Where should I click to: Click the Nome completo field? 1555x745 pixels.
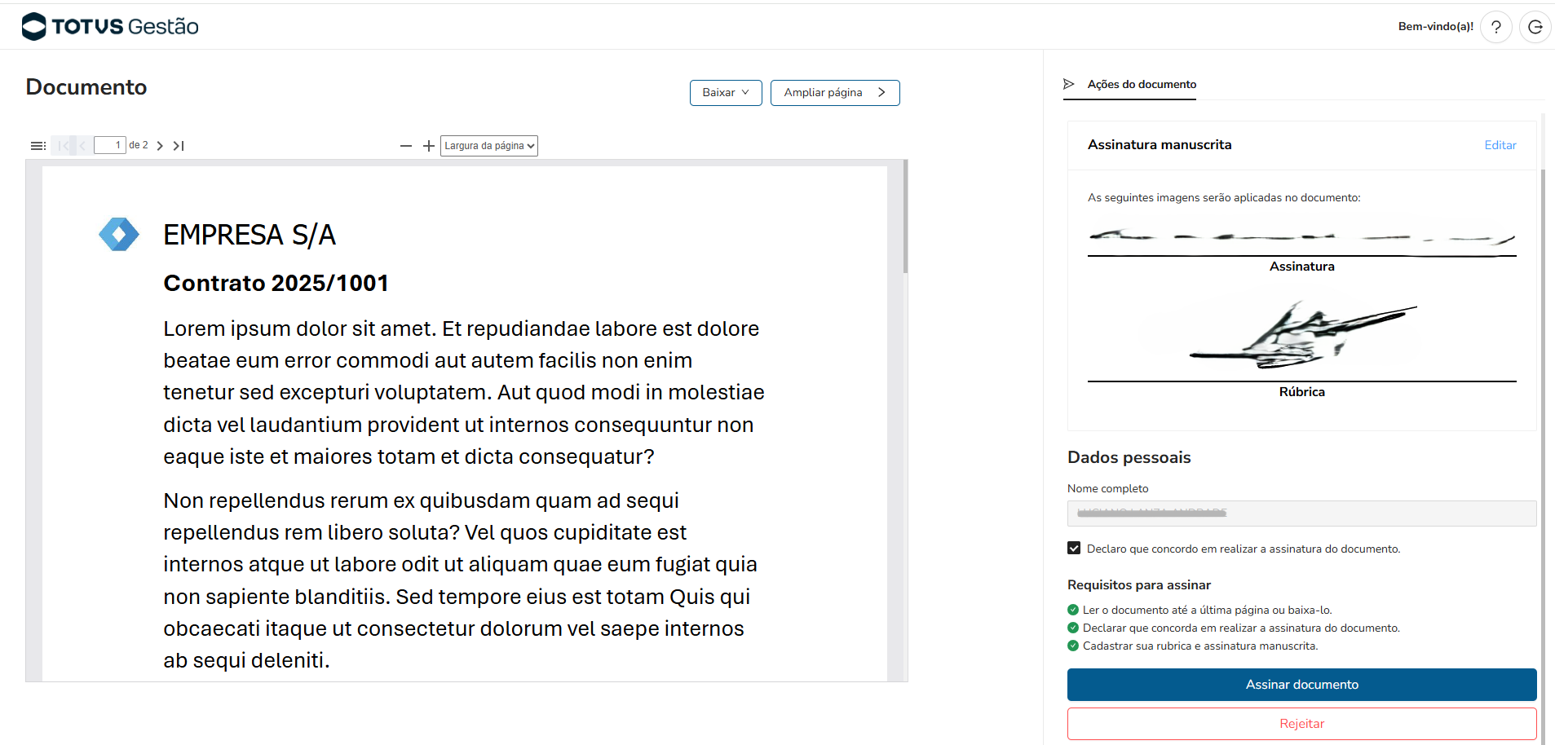coord(1301,514)
